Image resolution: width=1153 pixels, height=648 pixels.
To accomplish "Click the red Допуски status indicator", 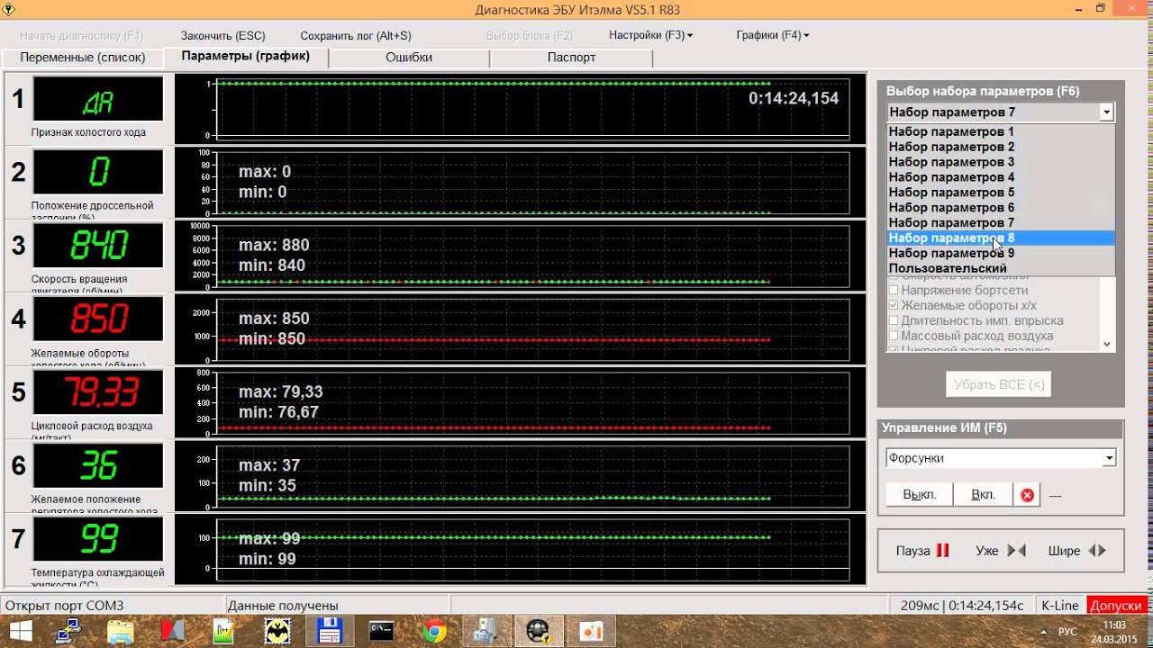I will coord(1117,606).
